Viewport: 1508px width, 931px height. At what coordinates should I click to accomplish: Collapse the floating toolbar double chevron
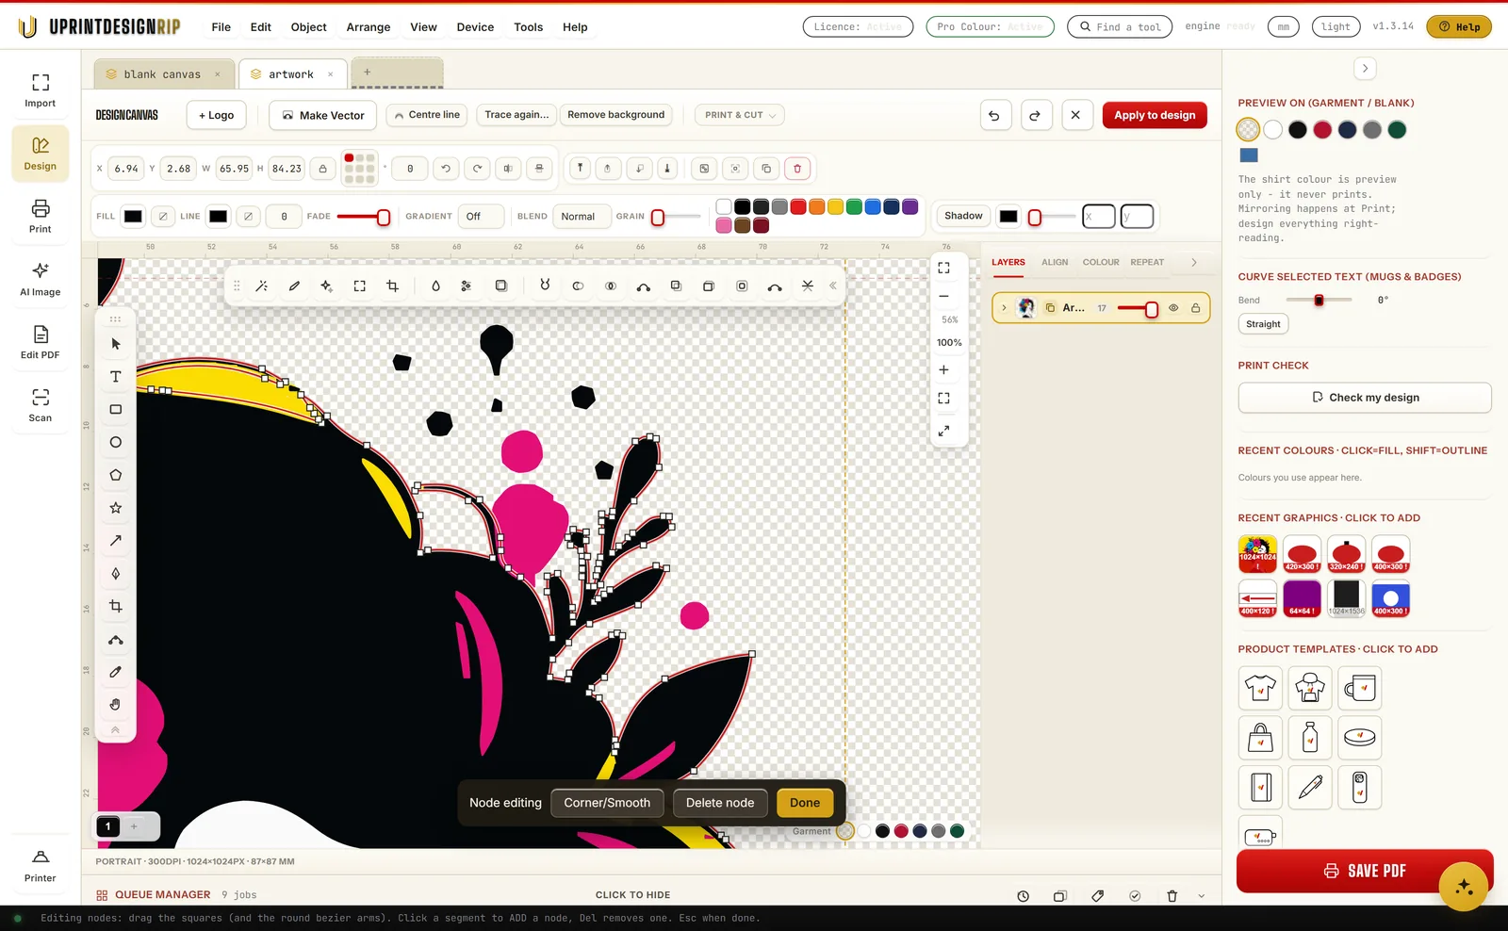(833, 286)
